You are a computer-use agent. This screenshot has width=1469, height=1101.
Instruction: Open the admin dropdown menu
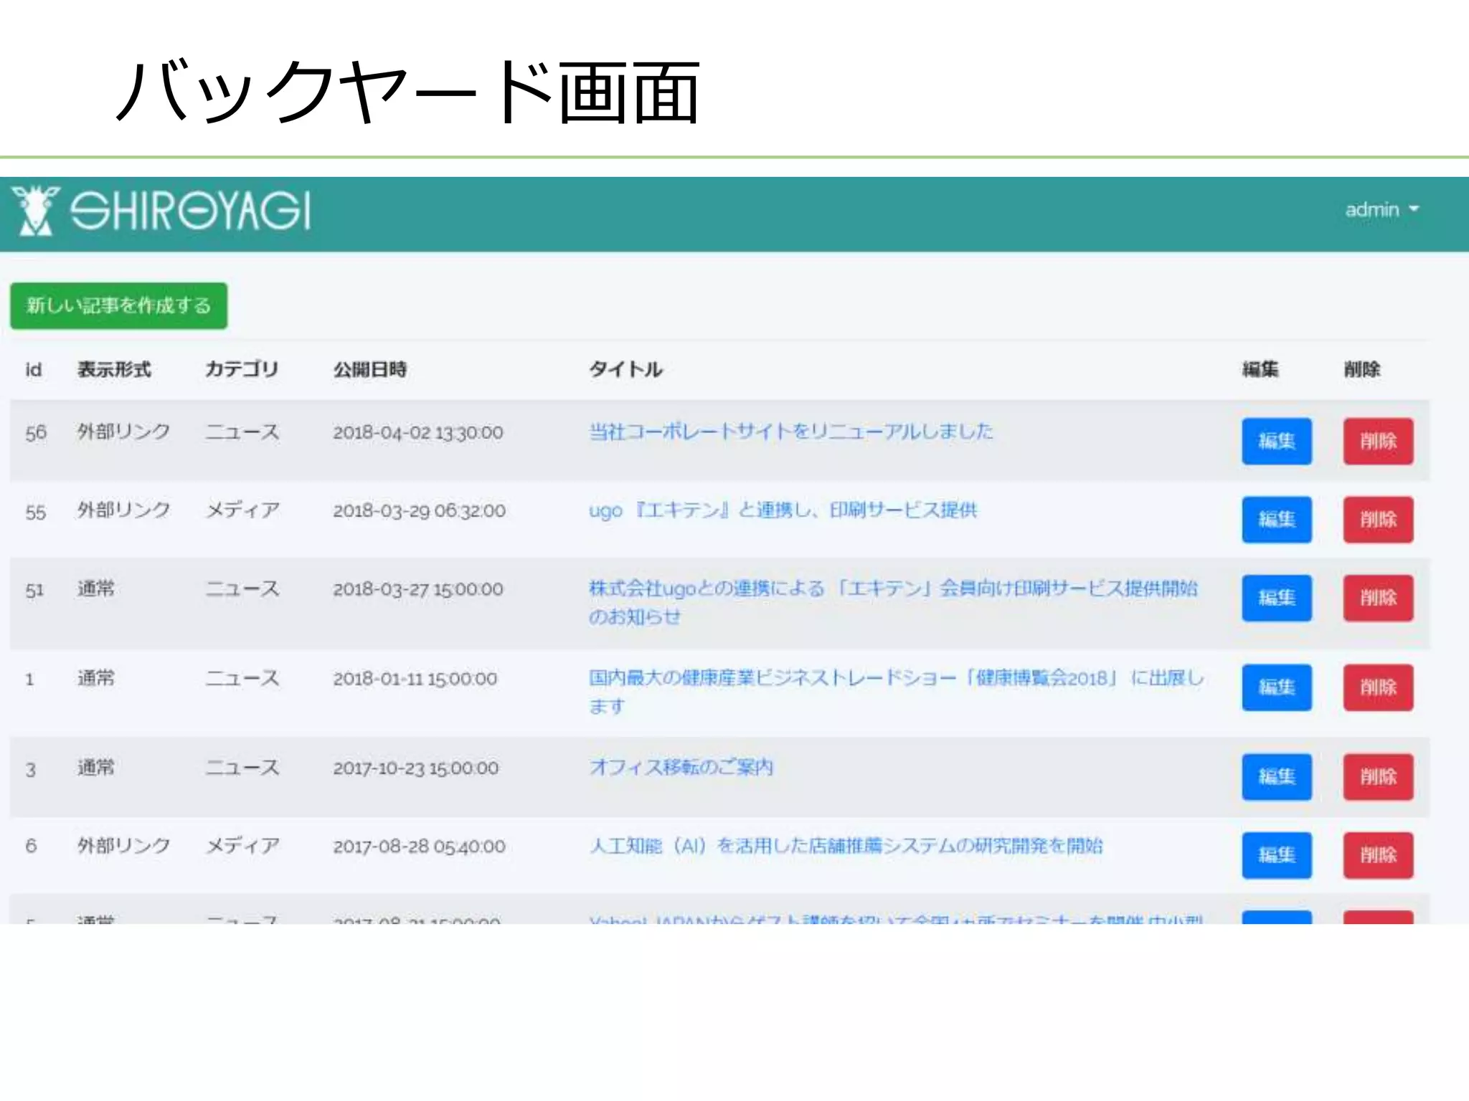coord(1381,209)
